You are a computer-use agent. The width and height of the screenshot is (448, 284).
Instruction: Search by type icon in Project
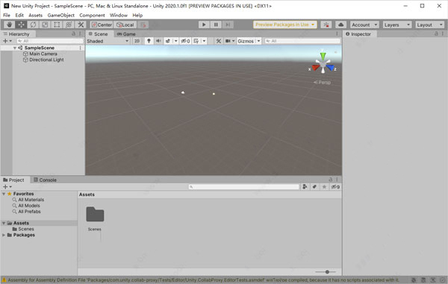(305, 187)
